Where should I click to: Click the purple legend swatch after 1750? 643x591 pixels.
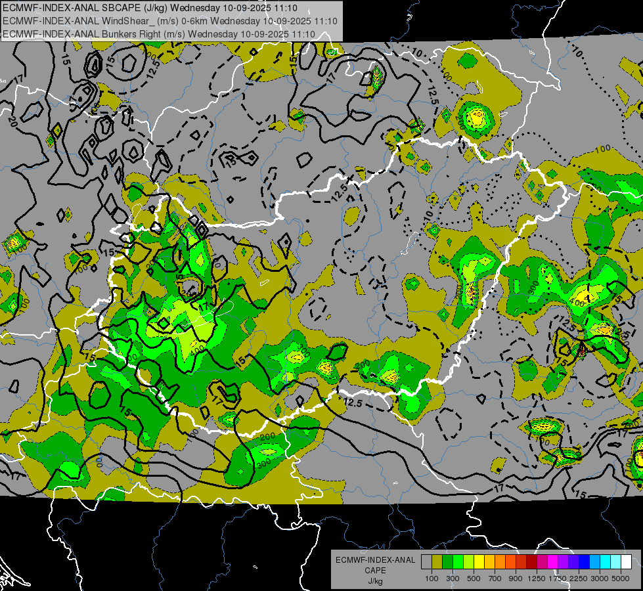[x=563, y=562]
